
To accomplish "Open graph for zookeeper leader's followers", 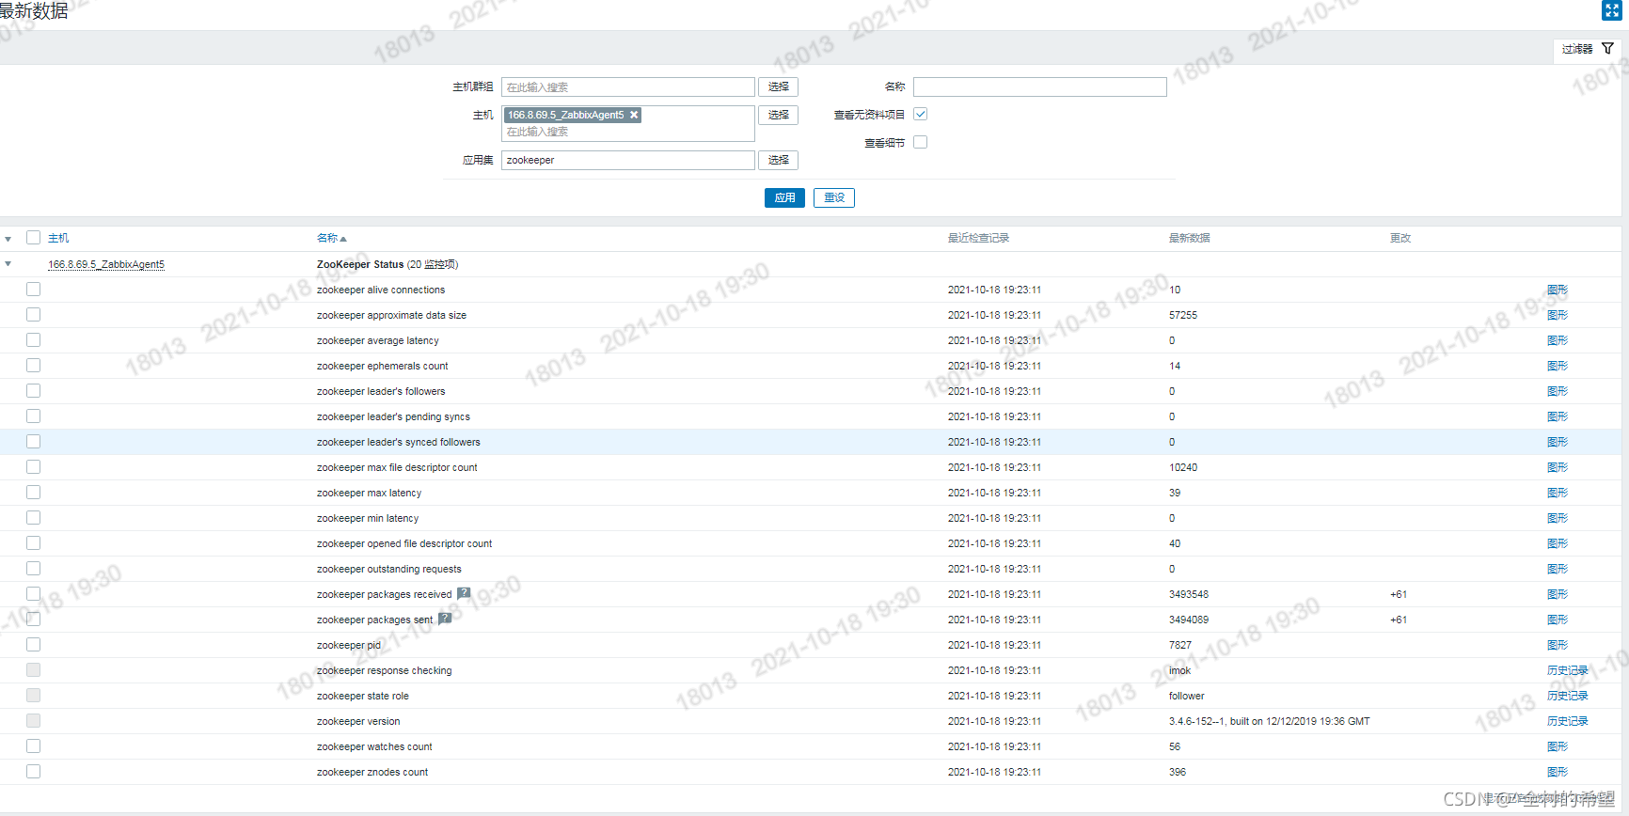I will [1558, 391].
